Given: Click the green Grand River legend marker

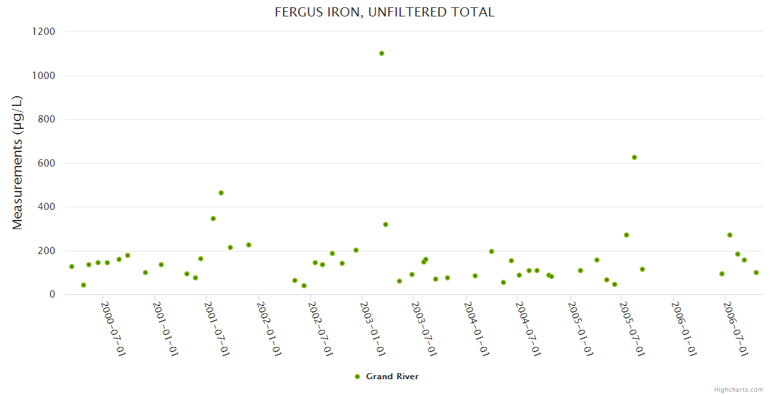Looking at the screenshot, I should [357, 377].
